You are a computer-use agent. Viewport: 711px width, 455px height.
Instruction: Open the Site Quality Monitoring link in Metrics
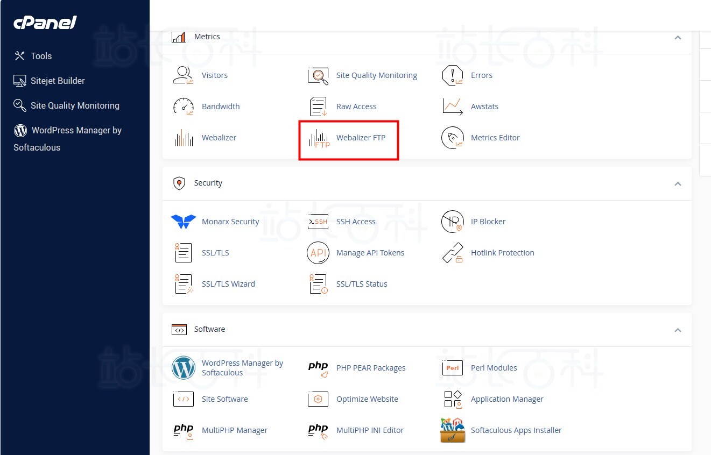[376, 75]
